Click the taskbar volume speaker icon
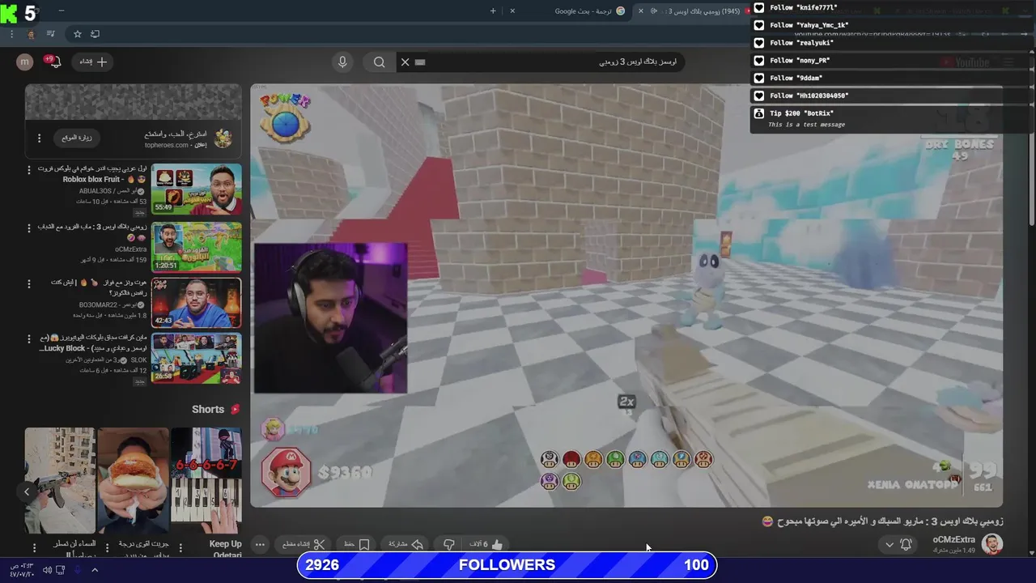 [47, 570]
